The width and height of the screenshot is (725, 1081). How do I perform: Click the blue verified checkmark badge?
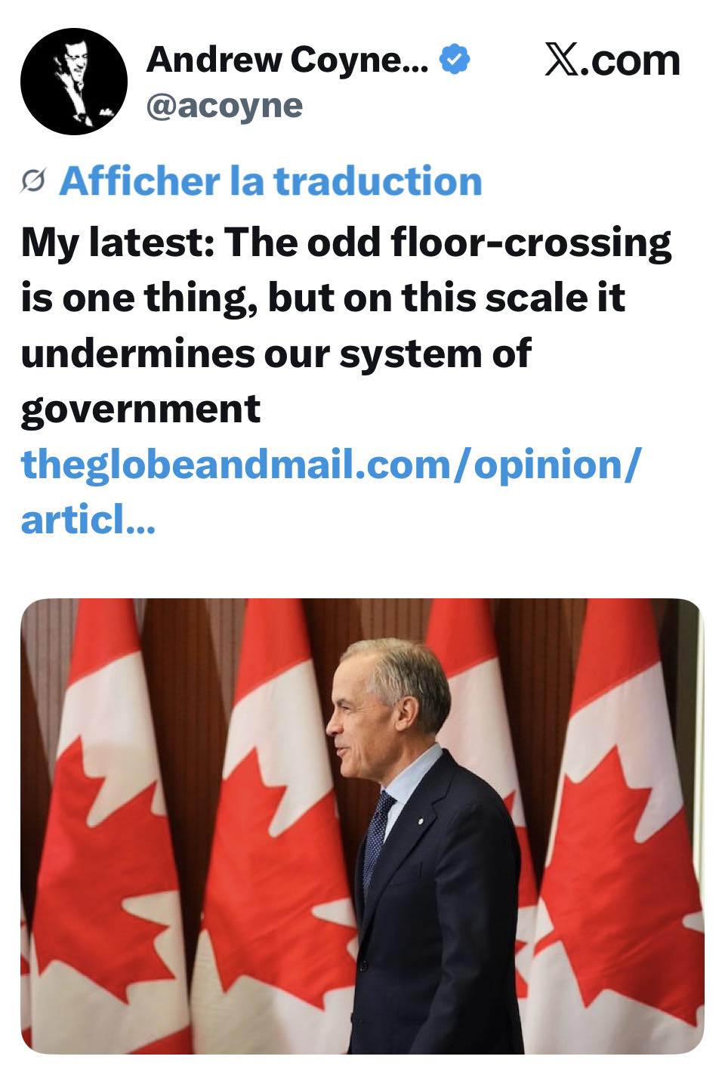coord(455,60)
